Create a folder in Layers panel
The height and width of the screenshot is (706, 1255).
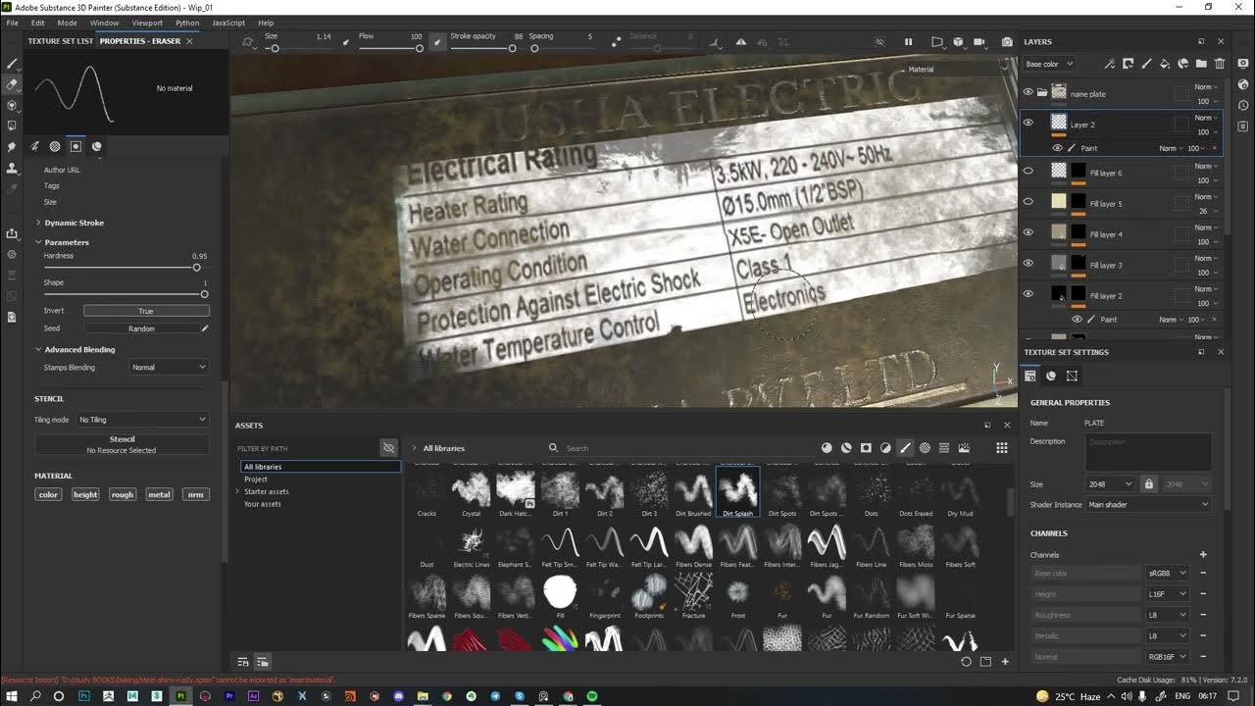[x=1201, y=64]
